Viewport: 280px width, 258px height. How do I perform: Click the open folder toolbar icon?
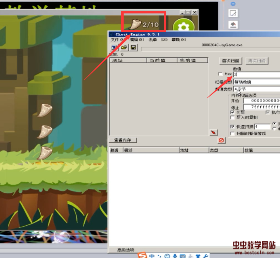(124, 48)
